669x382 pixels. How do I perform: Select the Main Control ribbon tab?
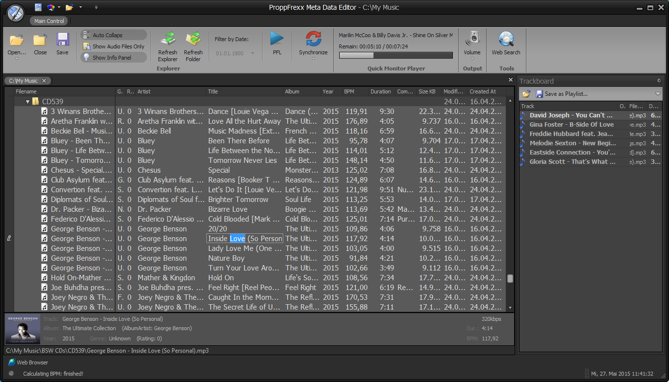[x=49, y=21]
